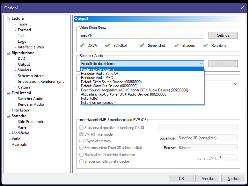248x186 pixels.
Task: Open the Stile Predefinito page
Action: point(31,122)
